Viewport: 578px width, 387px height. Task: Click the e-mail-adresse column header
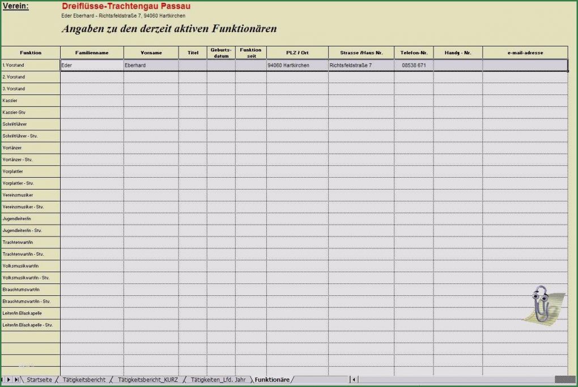click(525, 52)
